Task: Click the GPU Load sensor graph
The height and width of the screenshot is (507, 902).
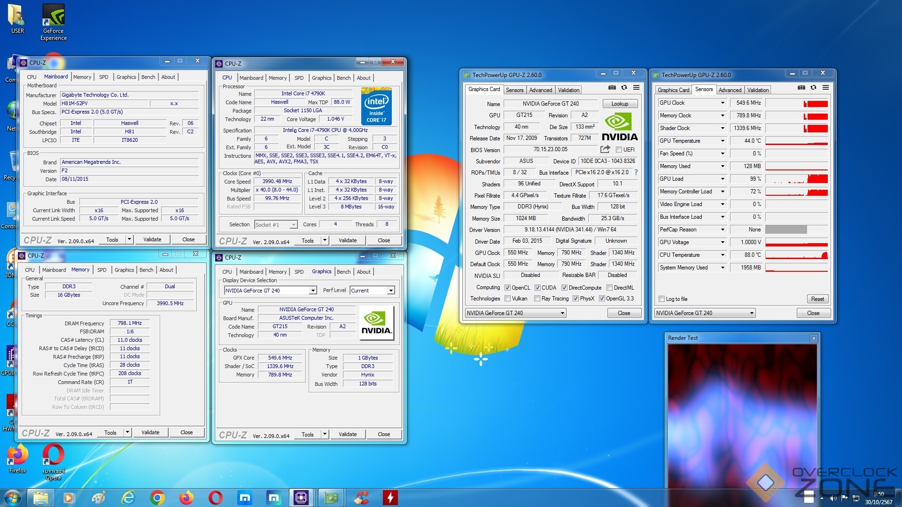Action: coord(796,179)
